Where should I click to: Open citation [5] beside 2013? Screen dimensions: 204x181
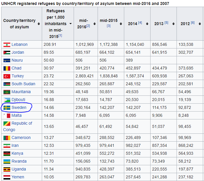click(166, 23)
